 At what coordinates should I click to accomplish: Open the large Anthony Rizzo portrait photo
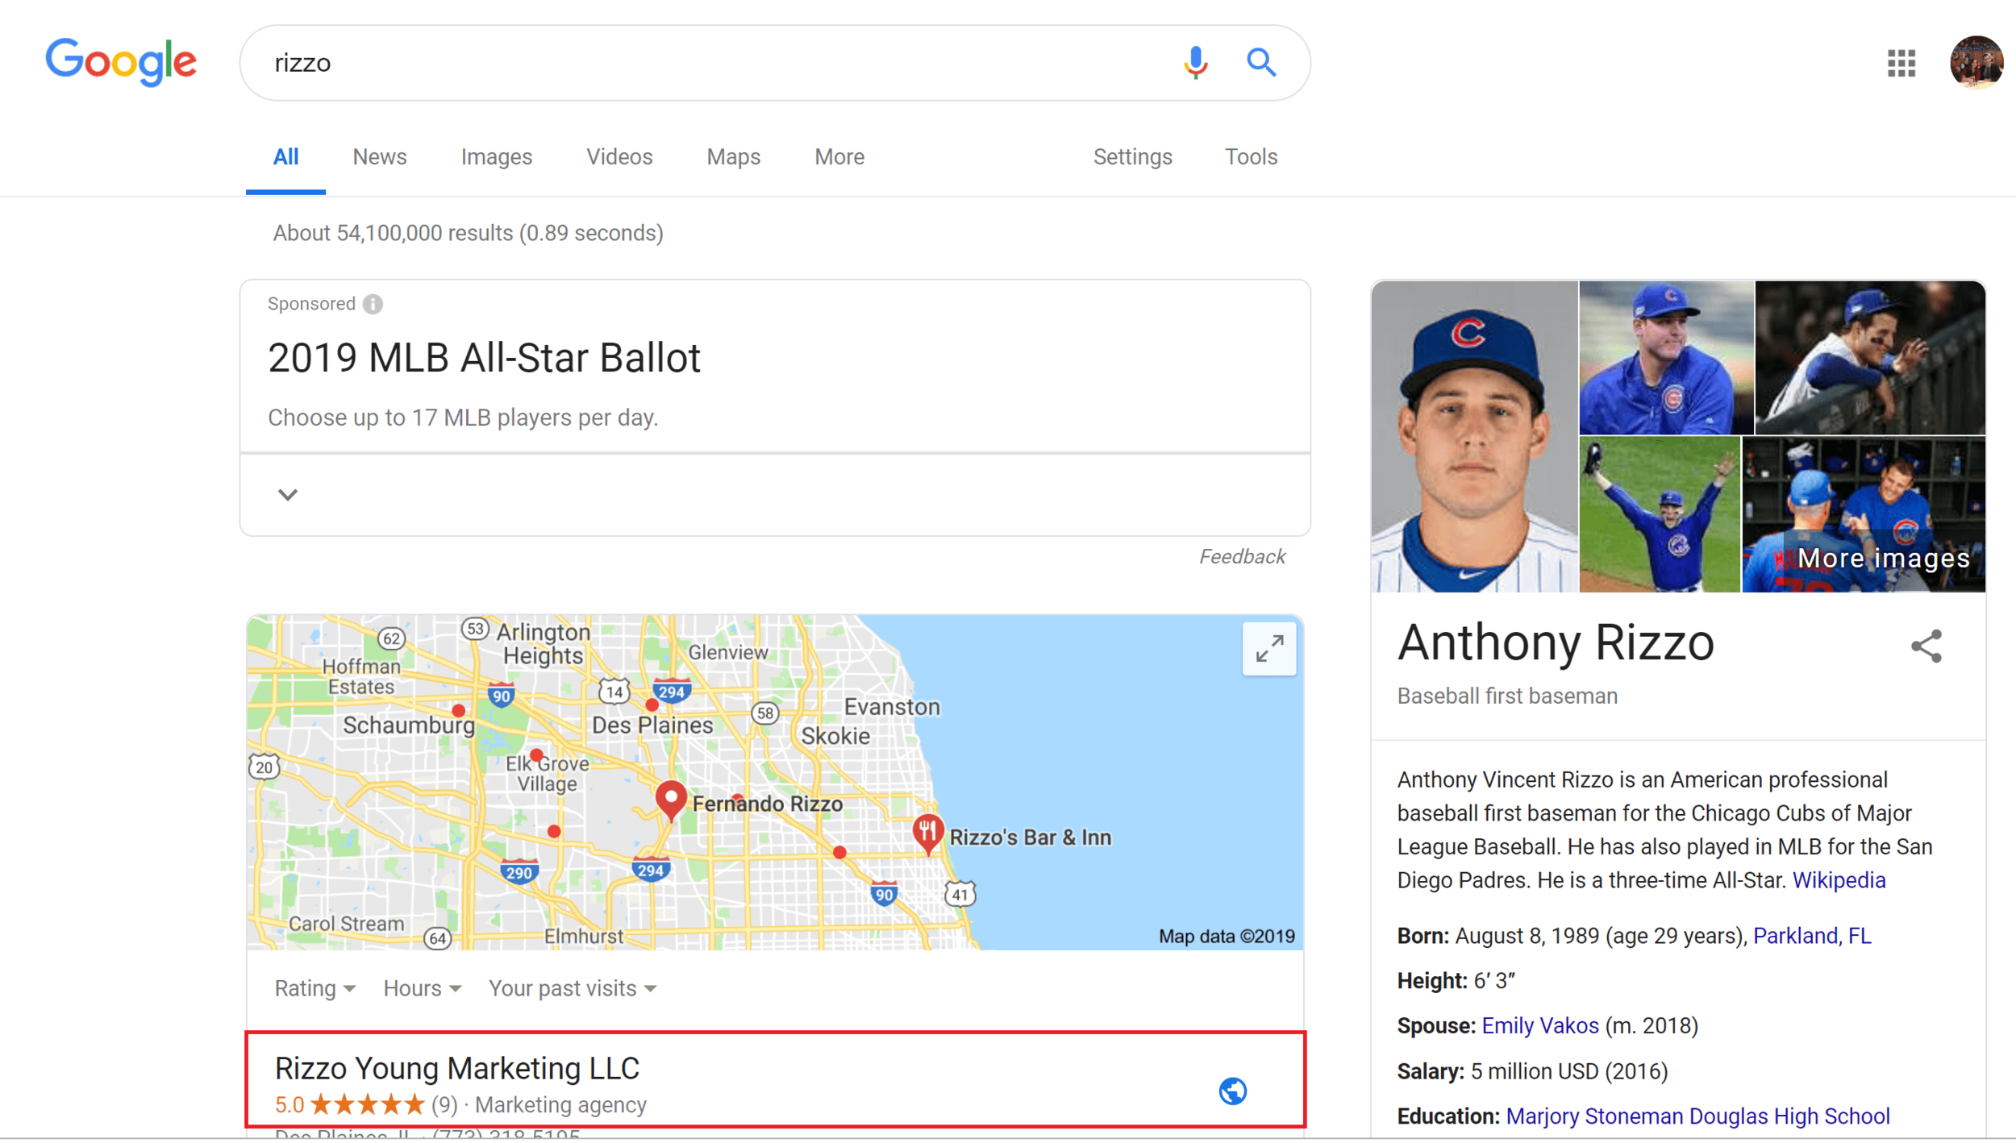pos(1474,436)
